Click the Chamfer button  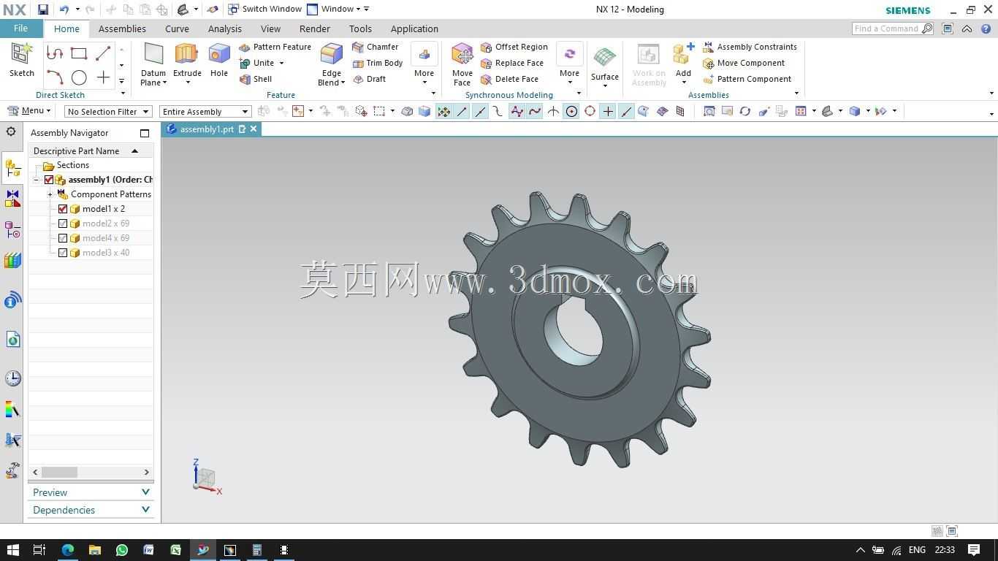pos(376,47)
